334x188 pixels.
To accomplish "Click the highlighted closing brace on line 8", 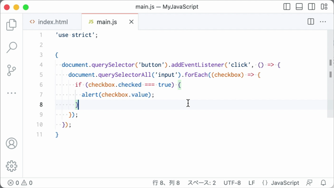I will (x=77, y=104).
